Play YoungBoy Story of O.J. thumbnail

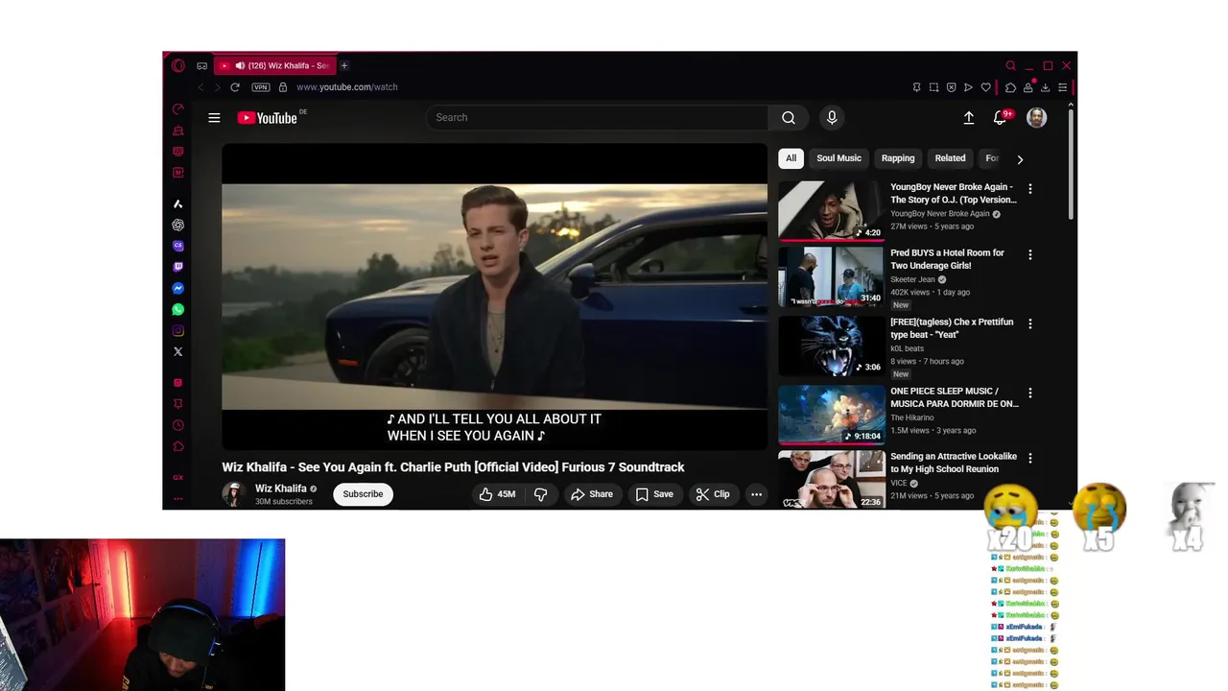[831, 210]
